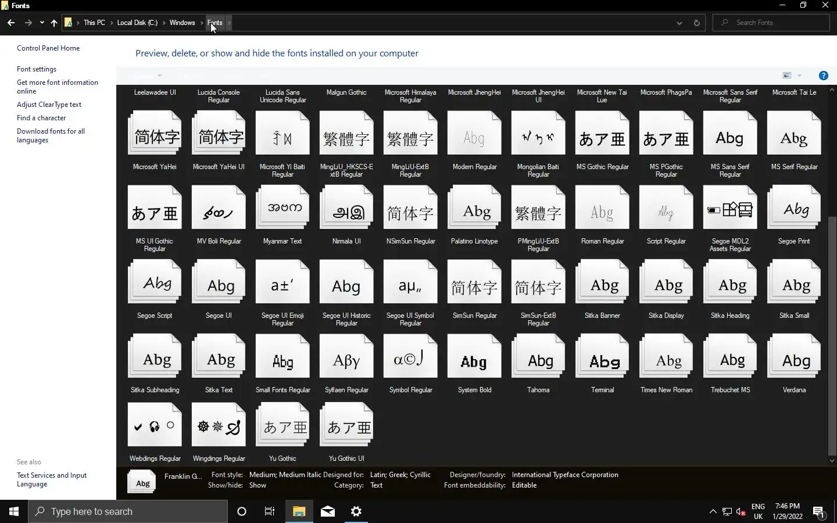This screenshot has width=837, height=523.
Task: Select the Segoe Script font icon
Action: pyautogui.click(x=155, y=282)
